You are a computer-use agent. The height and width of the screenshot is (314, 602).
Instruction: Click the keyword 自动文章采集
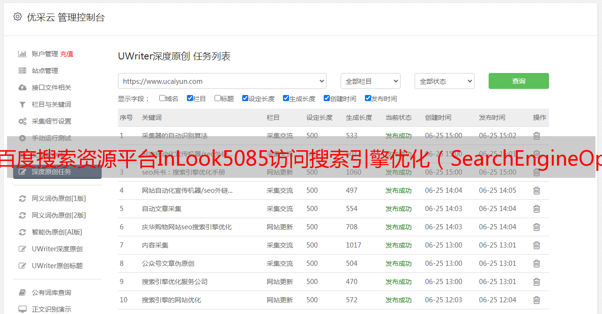(x=162, y=209)
